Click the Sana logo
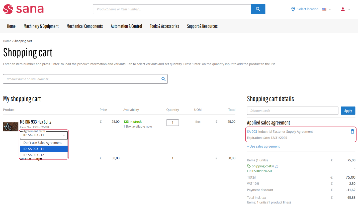Image resolution: width=358 pixels, height=207 pixels. tap(23, 9)
